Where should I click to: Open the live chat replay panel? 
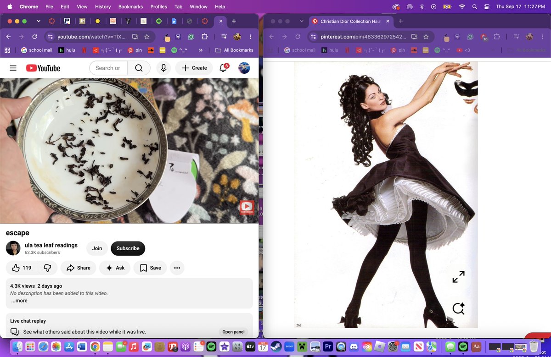(x=233, y=332)
